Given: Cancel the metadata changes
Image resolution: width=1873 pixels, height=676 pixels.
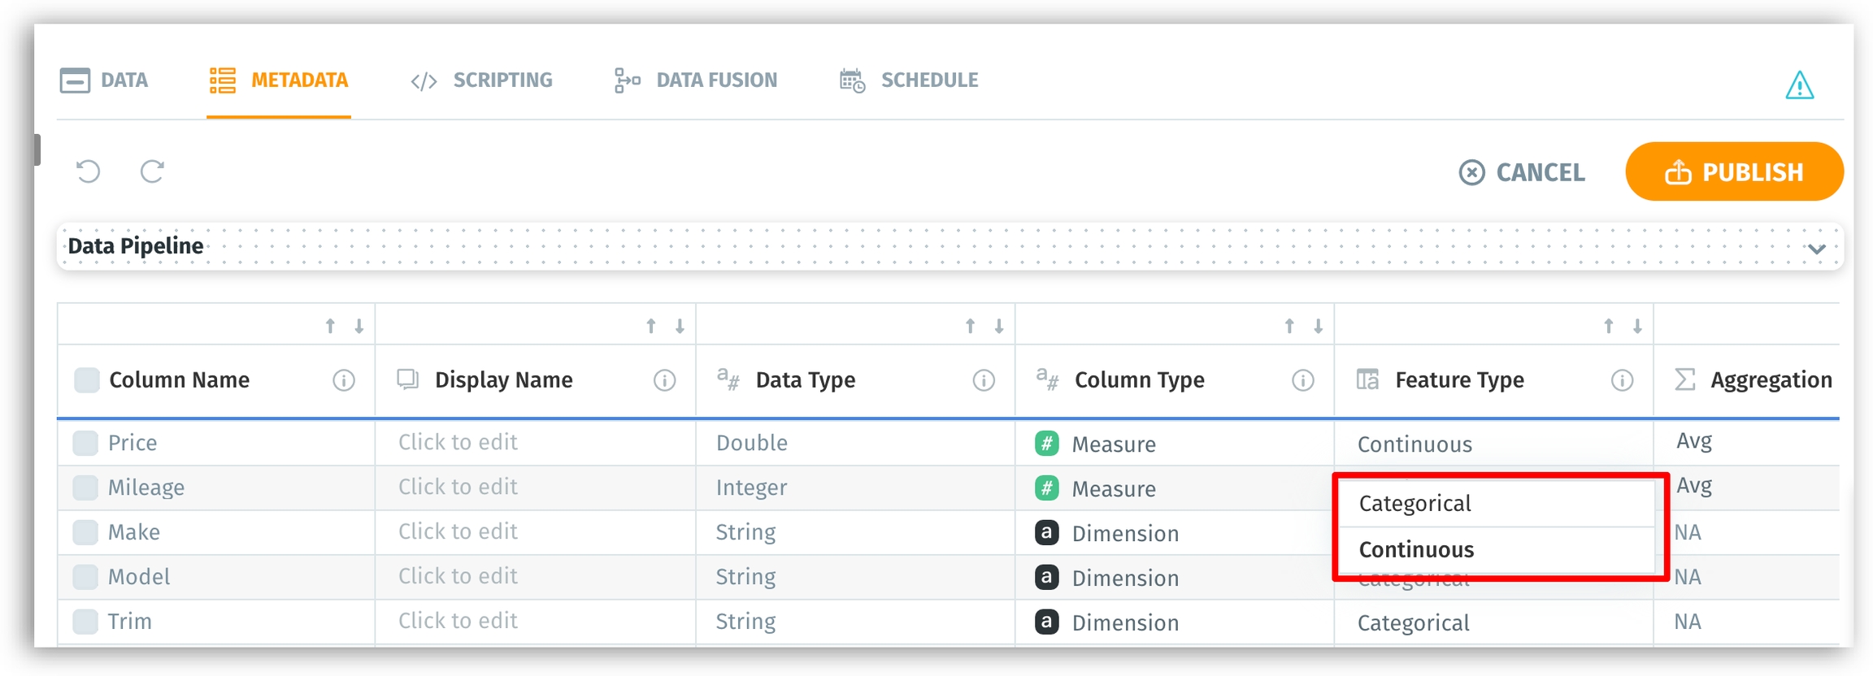Looking at the screenshot, I should [1521, 172].
